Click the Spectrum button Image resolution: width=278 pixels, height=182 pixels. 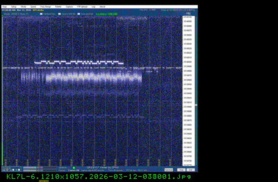click(169, 170)
